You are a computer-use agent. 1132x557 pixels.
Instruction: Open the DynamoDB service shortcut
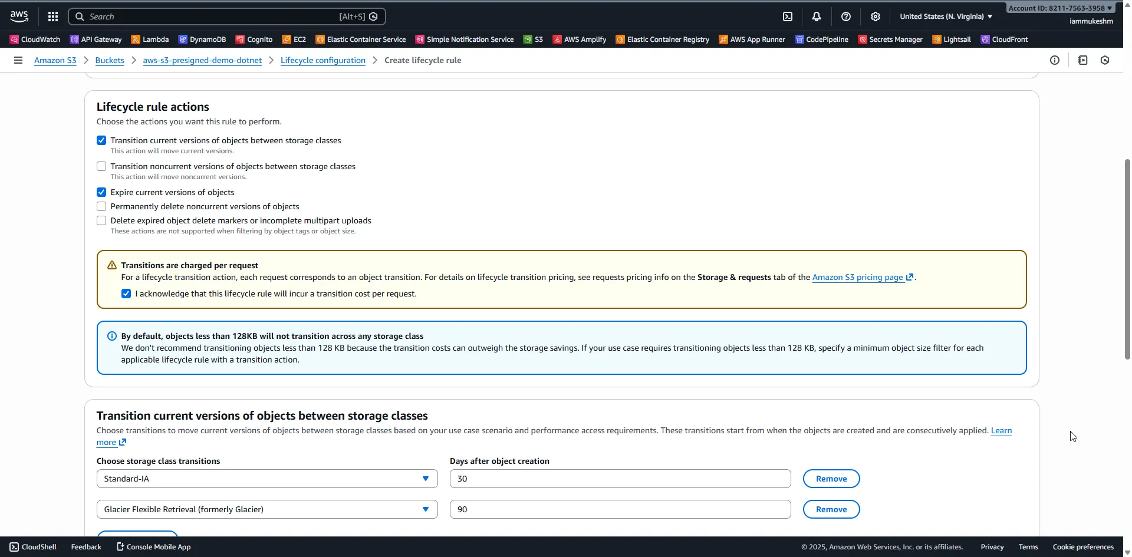pyautogui.click(x=202, y=39)
